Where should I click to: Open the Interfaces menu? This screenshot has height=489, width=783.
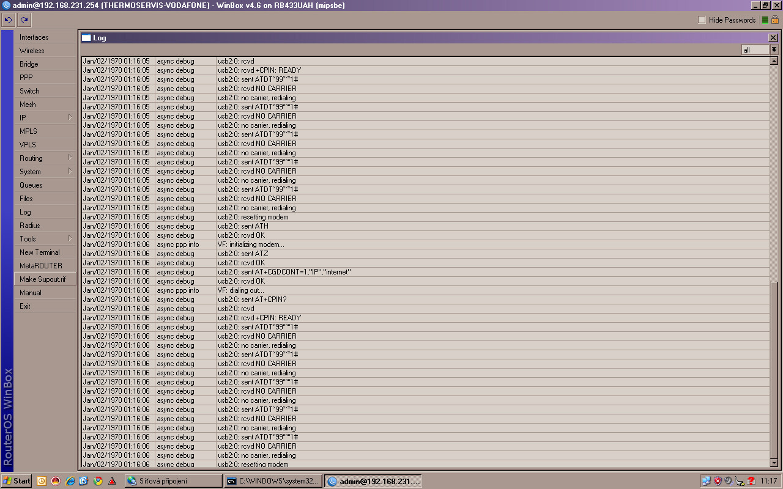click(x=45, y=37)
